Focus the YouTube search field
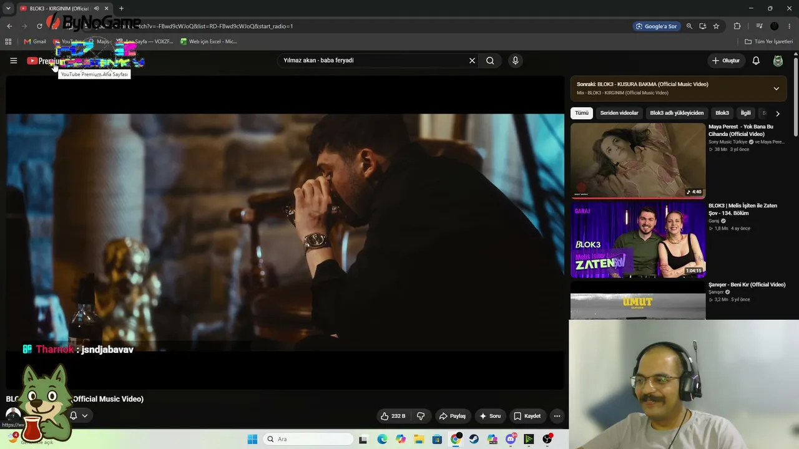Viewport: 799px width, 449px height. [373, 60]
